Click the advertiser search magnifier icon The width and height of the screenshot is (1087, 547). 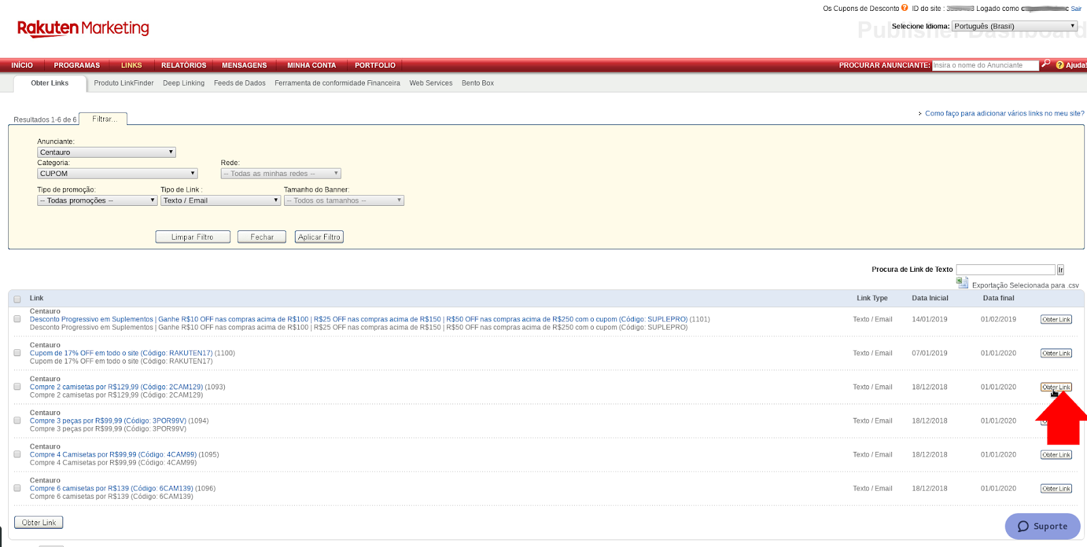1046,63
